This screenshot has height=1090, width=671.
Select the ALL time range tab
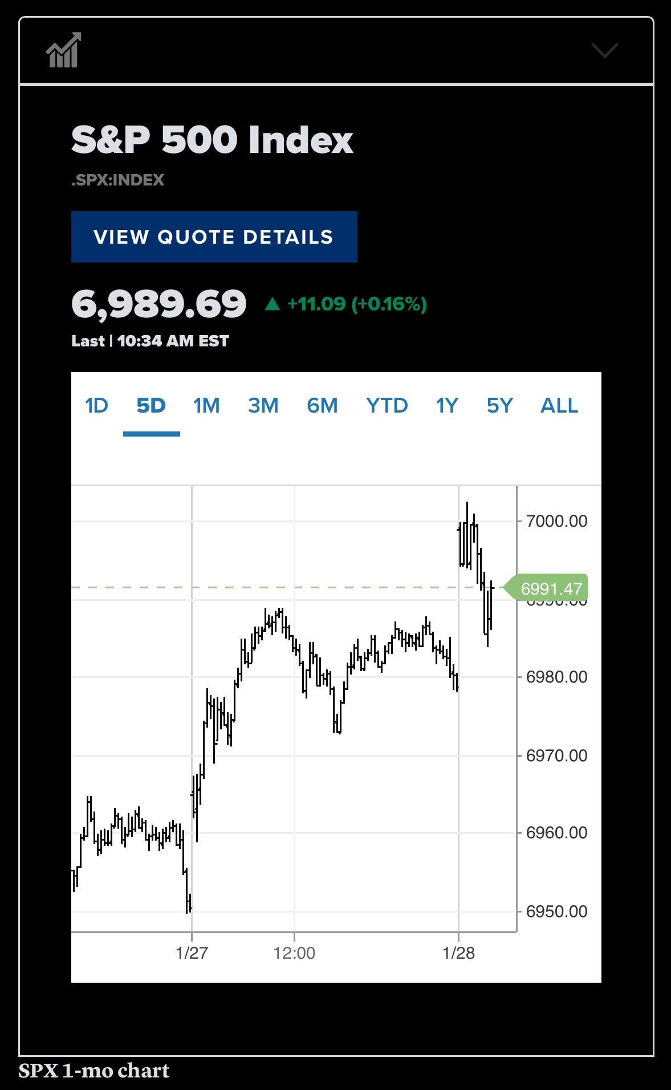(559, 406)
